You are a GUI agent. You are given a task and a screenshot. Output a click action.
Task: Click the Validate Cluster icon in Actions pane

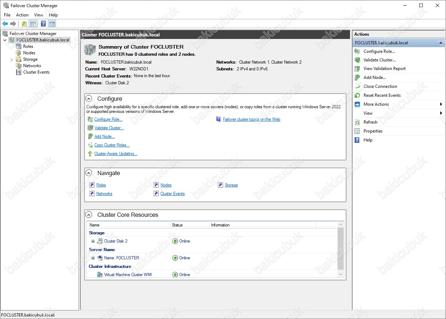coord(357,60)
